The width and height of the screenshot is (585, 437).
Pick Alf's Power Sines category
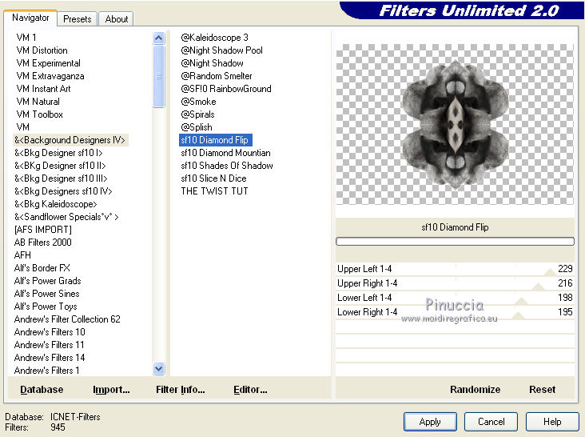(46, 294)
